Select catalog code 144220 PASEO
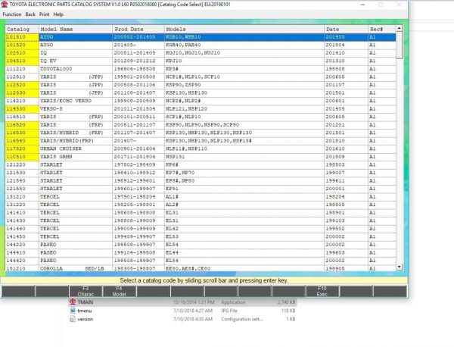This screenshot has height=347, width=454. pos(22,245)
